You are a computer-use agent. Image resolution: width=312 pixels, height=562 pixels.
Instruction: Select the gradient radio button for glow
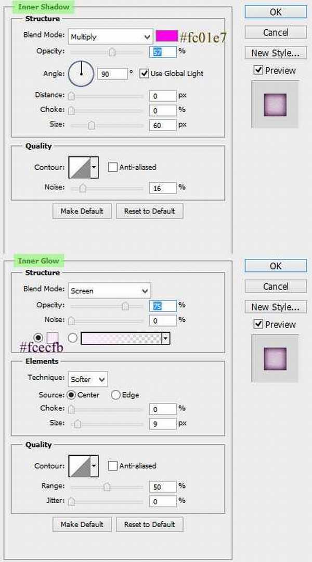(73, 338)
